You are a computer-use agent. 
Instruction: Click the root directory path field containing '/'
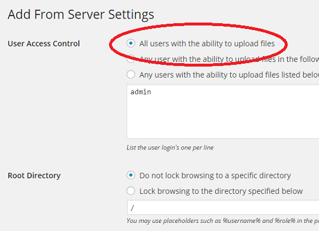coord(223,207)
